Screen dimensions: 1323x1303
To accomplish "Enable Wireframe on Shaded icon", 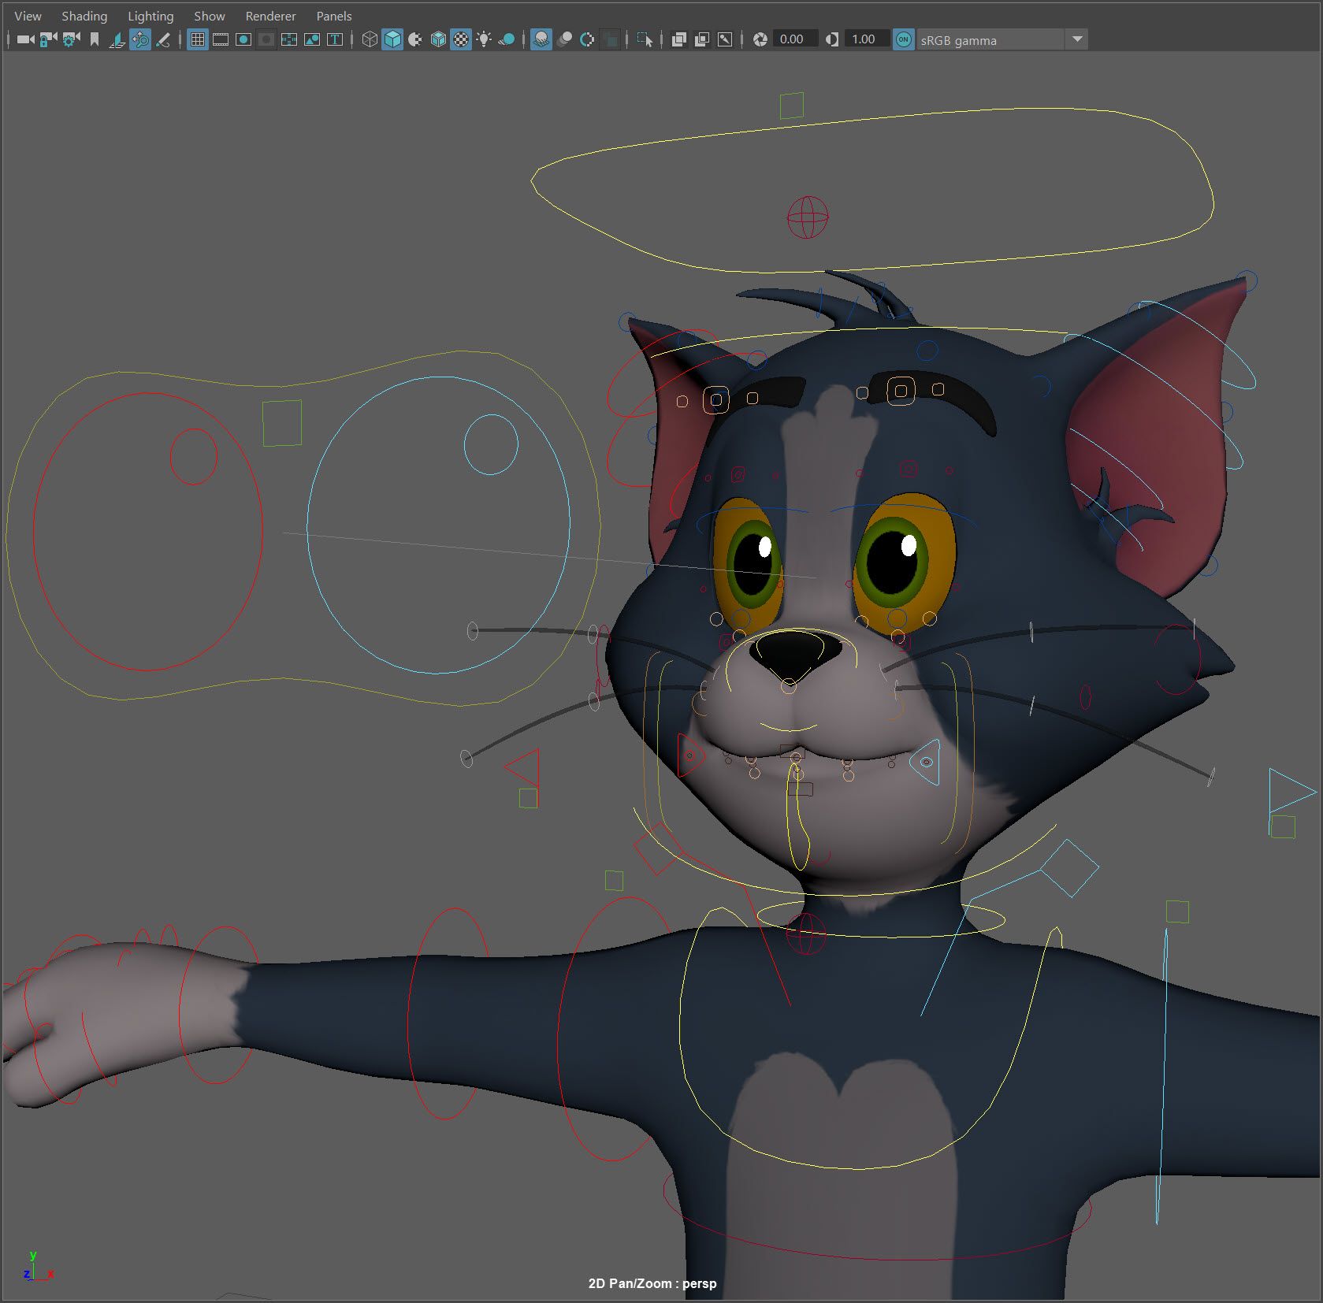I will (438, 39).
